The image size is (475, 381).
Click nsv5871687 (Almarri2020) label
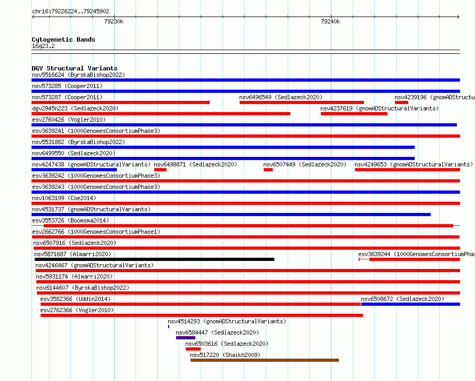(73, 254)
